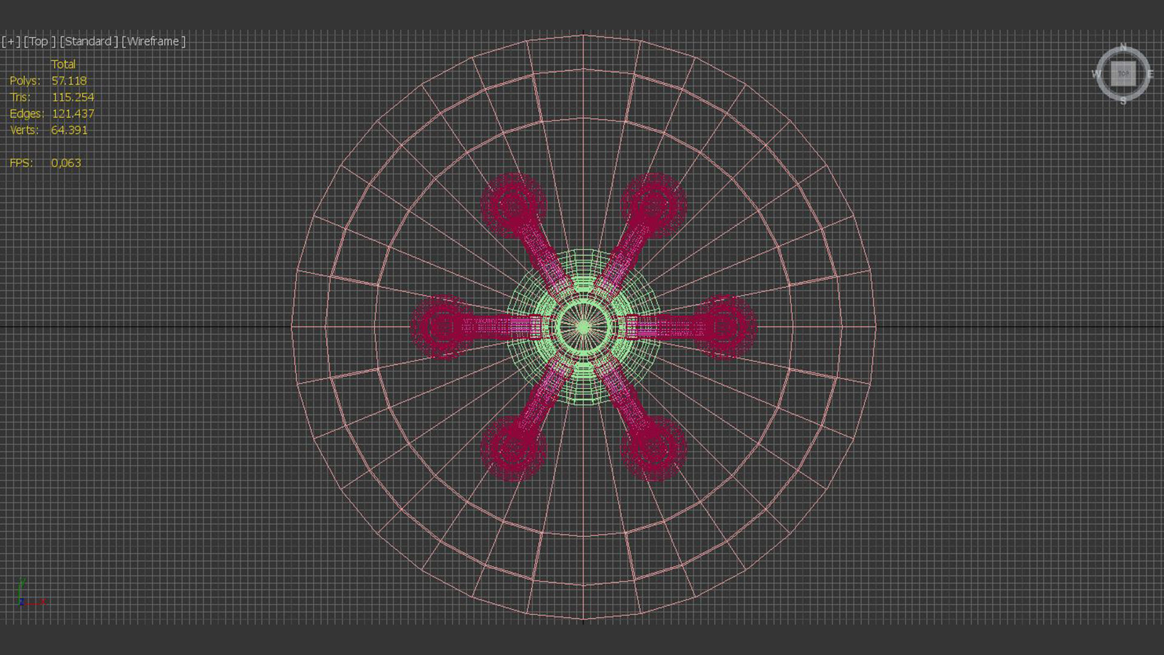Click the S compass letter on ViewCube
1164x655 pixels.
[x=1123, y=101]
